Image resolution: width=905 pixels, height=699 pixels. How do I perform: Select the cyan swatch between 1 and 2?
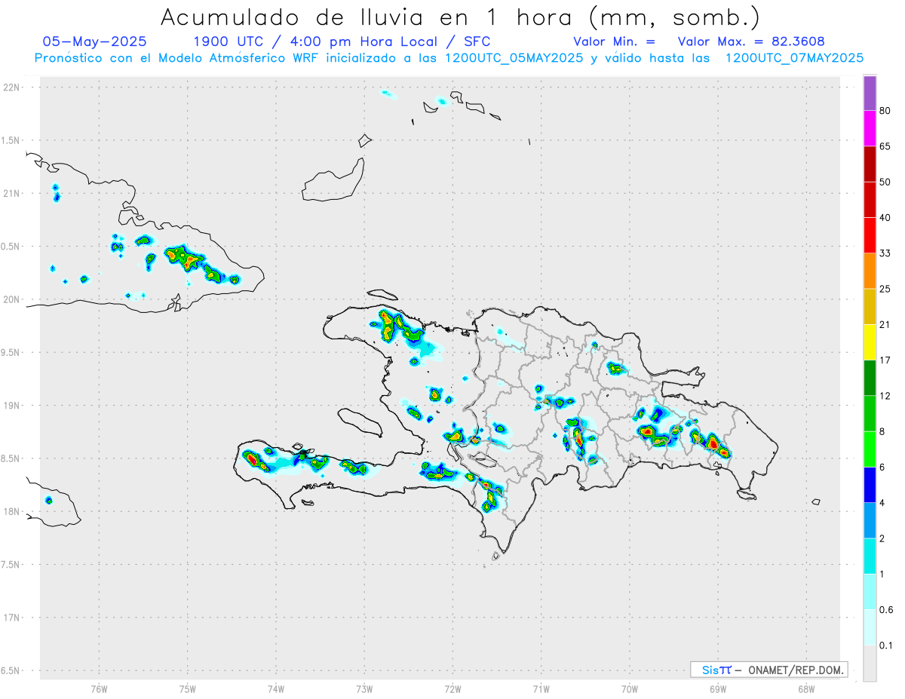pyautogui.click(x=870, y=556)
